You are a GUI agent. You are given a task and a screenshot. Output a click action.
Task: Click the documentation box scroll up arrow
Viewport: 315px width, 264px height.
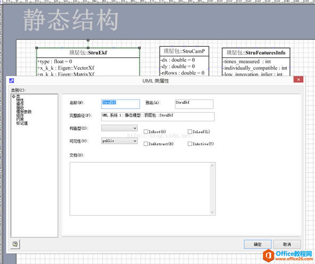(212, 166)
